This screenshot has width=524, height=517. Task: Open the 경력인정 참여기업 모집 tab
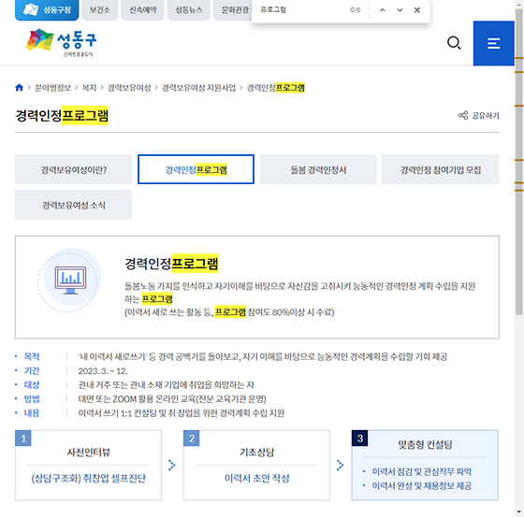[441, 169]
